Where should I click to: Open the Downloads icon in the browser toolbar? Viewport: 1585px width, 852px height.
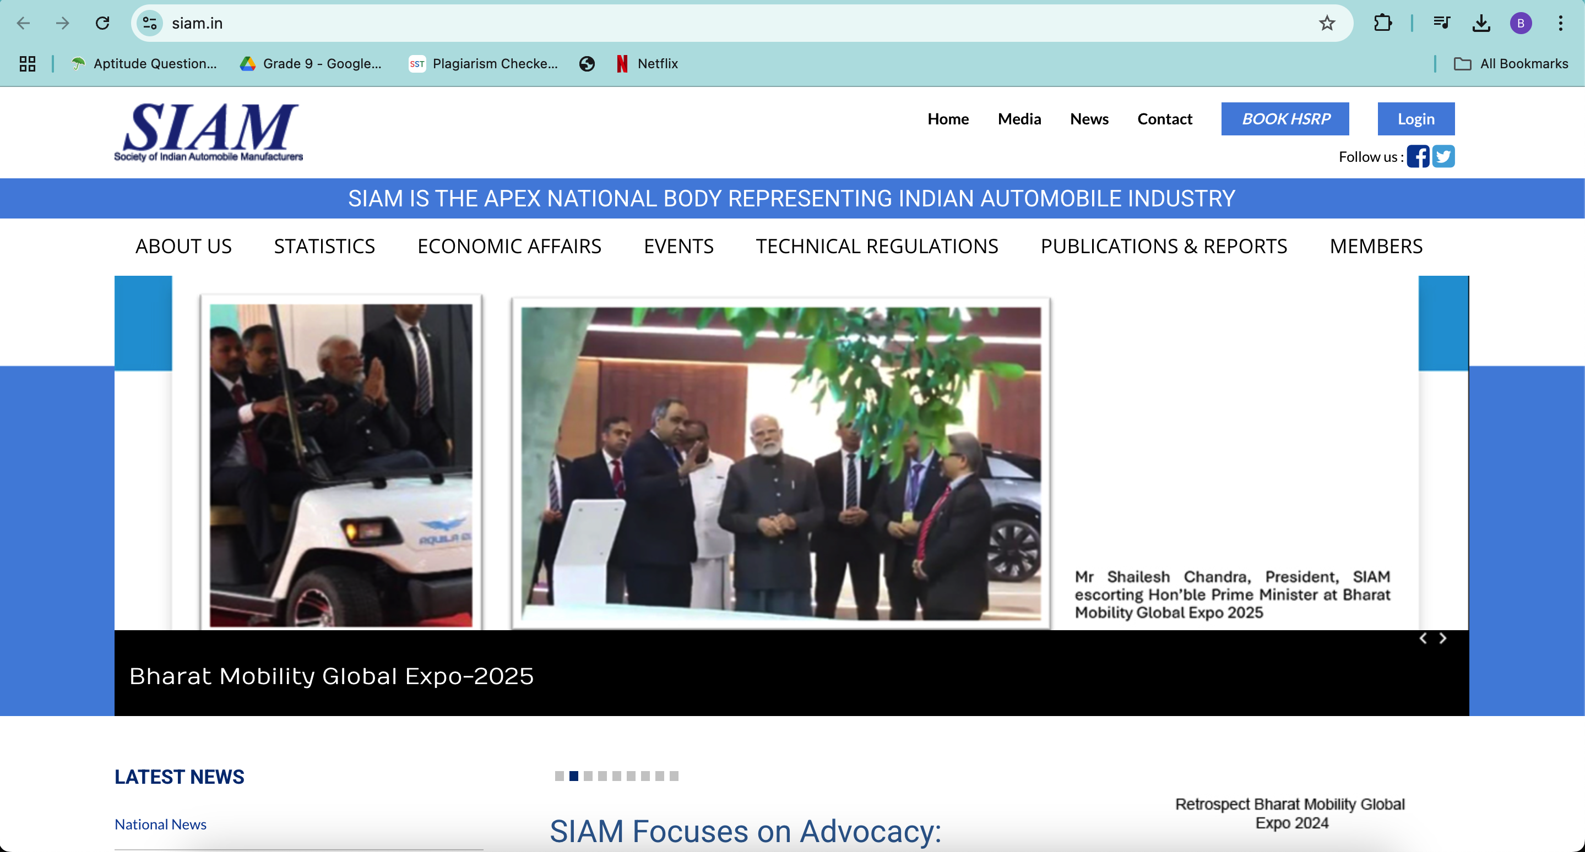point(1481,23)
